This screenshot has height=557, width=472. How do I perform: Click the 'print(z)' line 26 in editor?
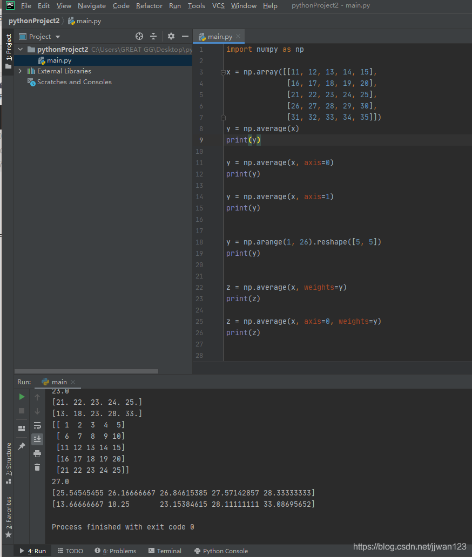pos(243,333)
